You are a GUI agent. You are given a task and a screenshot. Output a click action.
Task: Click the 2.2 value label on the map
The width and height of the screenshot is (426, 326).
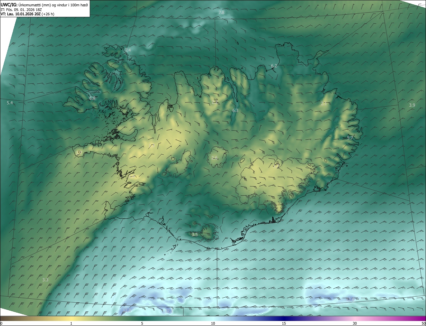click(x=215, y=102)
